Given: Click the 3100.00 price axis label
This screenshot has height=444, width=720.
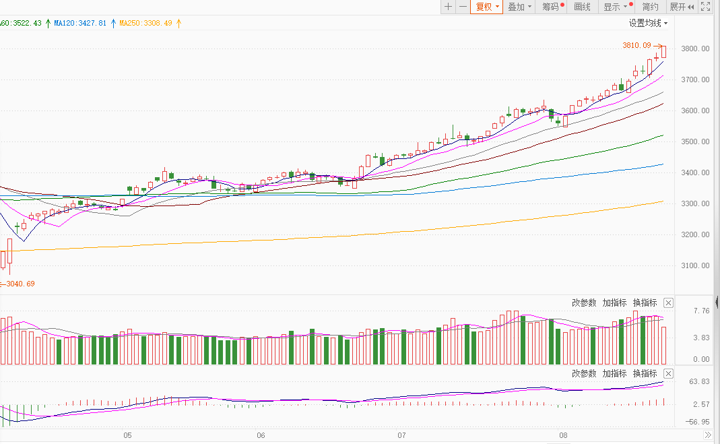Looking at the screenshot, I should pyautogui.click(x=695, y=265).
